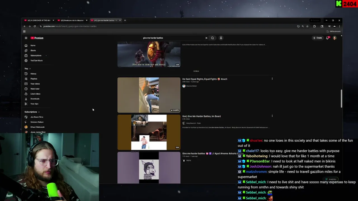
Task: Go forward in browser history
Action: pos(30,26)
